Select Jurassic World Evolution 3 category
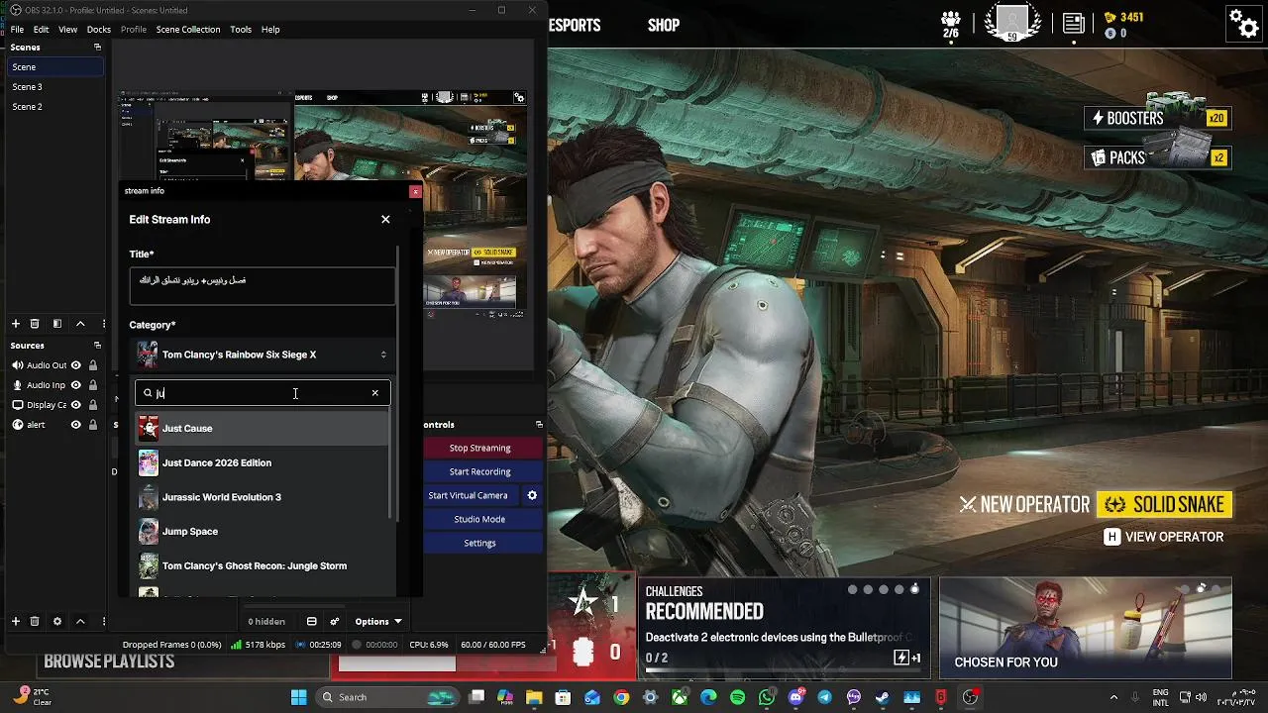 coord(263,497)
